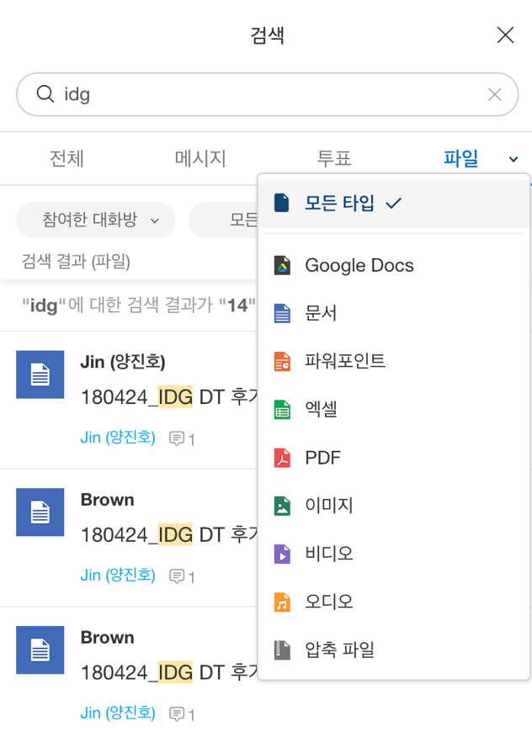Switch to the 투표 tab
Viewport: 532px width, 743px height.
[333, 158]
